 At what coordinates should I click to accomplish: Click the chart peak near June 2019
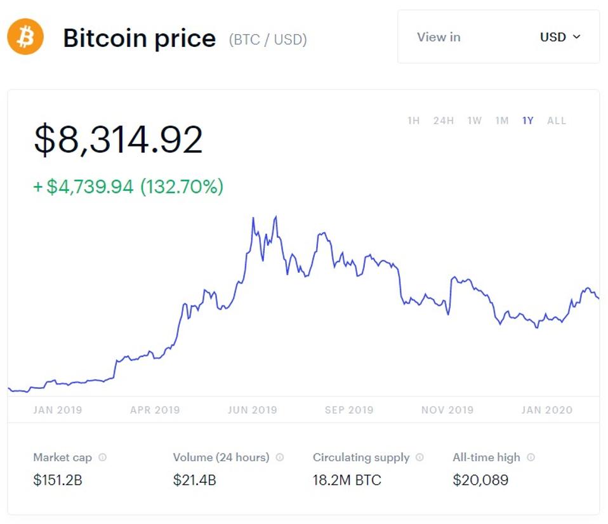[275, 218]
